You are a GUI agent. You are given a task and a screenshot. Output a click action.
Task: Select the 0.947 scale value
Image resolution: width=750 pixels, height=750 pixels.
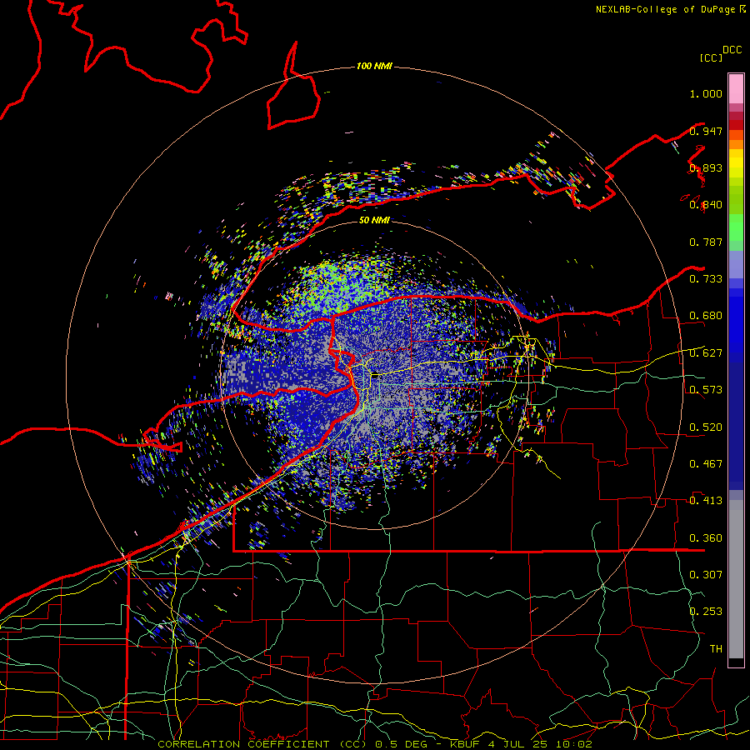706,131
